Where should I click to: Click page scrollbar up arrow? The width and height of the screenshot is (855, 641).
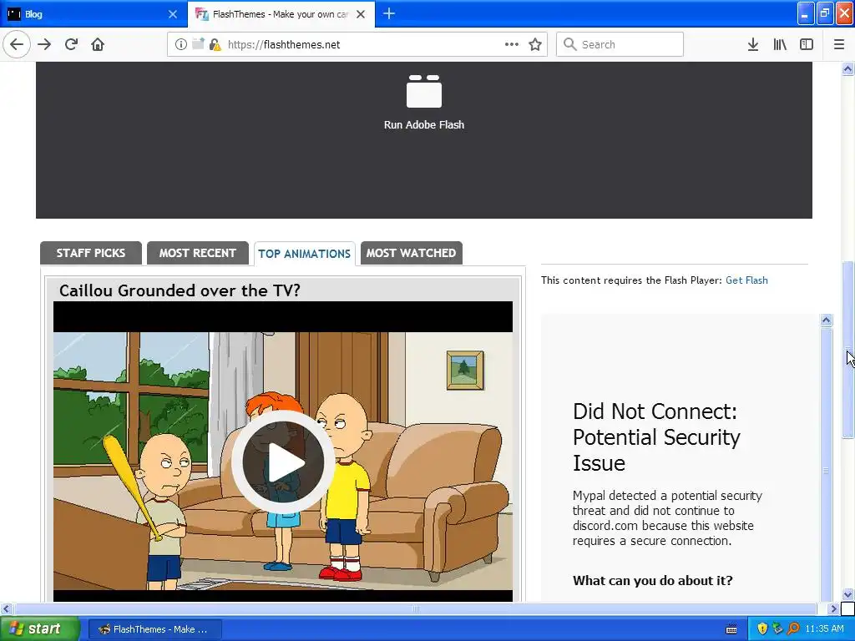click(x=847, y=68)
